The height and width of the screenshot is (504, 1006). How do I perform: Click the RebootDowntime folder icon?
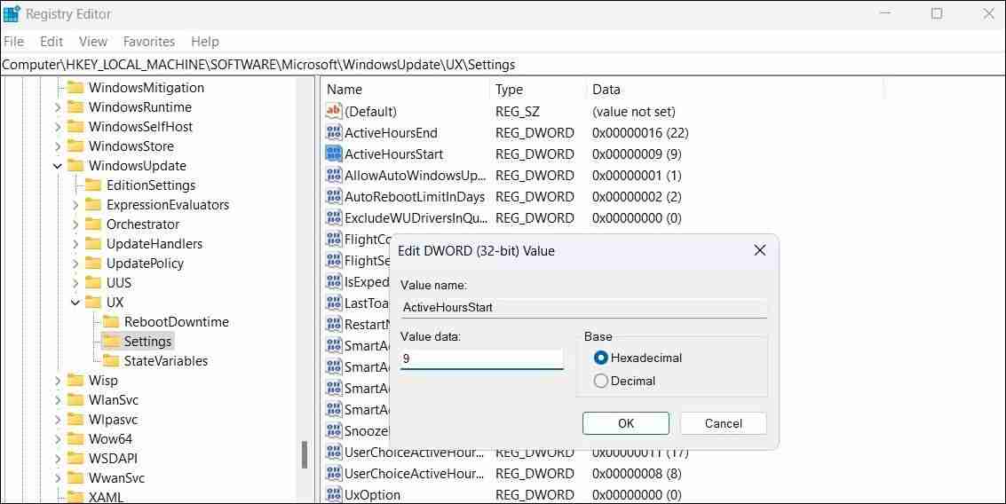[x=112, y=322]
